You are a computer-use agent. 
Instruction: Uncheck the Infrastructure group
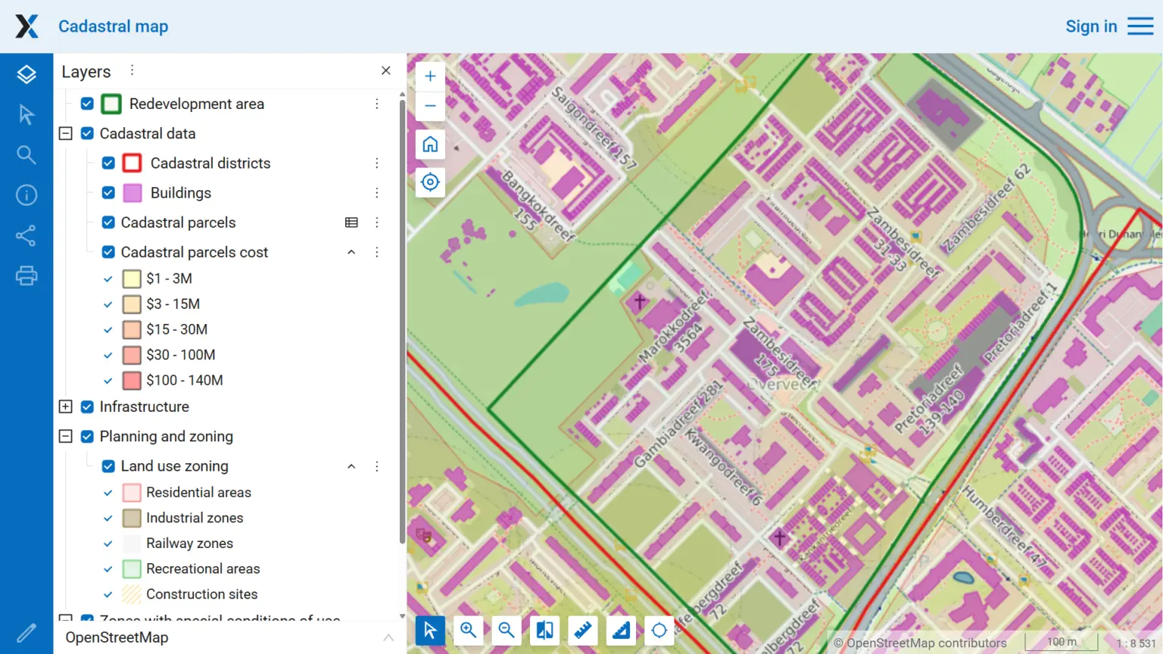(87, 406)
